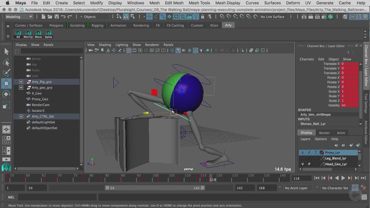Toggle the T display type box of Proxy_Lyr
The width and height of the screenshot is (370, 208).
tap(316, 153)
